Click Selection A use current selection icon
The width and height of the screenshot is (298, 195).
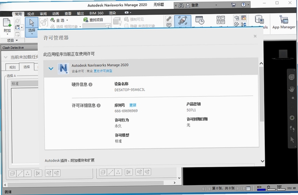coord(49,173)
